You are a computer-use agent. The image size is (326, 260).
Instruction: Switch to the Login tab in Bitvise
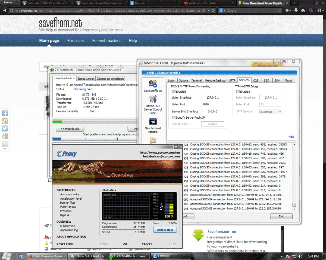pyautogui.click(x=171, y=80)
